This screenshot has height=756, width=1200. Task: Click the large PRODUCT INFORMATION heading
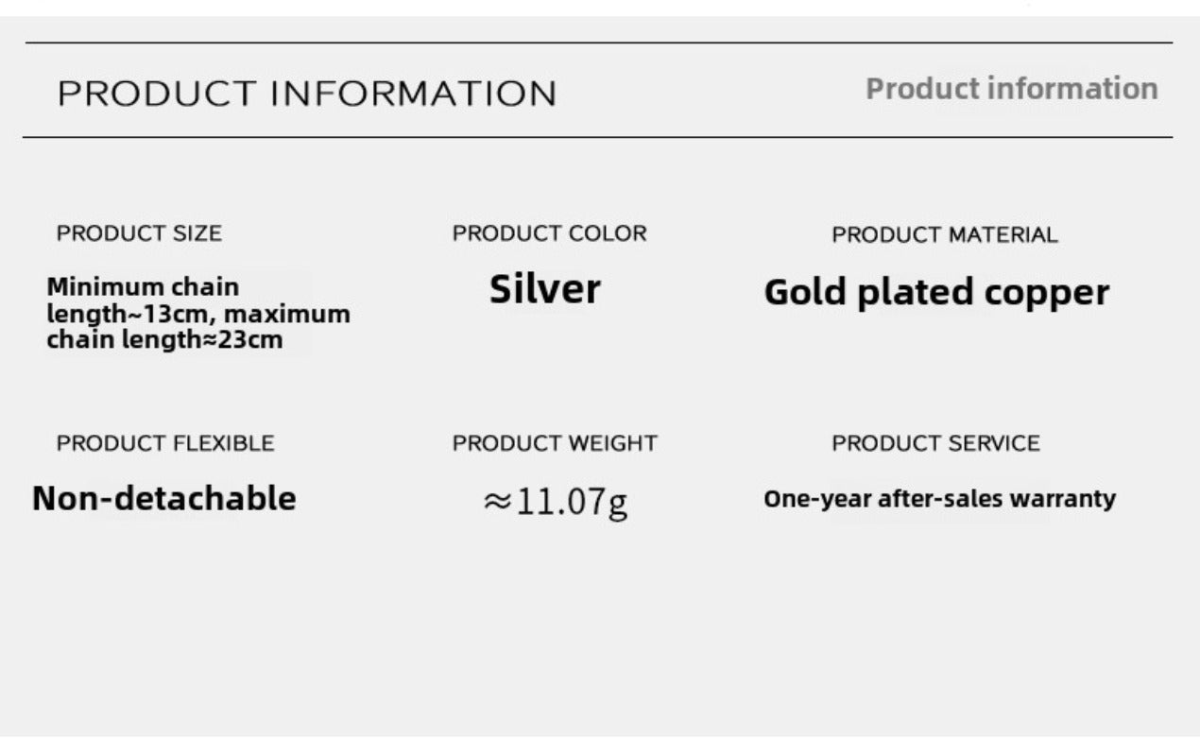pyautogui.click(x=307, y=94)
